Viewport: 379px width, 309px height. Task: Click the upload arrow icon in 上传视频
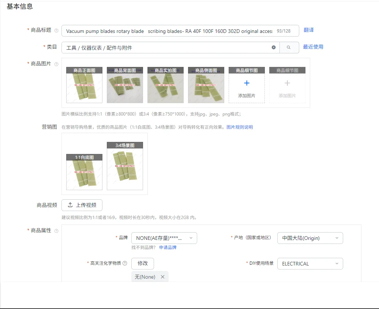point(70,205)
